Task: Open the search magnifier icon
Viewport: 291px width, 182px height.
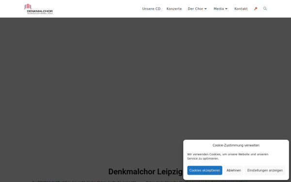Action: tap(265, 9)
